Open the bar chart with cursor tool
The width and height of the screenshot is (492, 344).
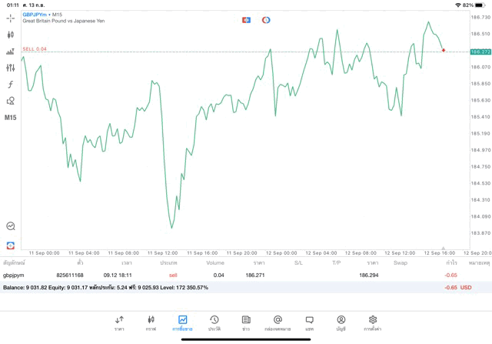pos(11,52)
